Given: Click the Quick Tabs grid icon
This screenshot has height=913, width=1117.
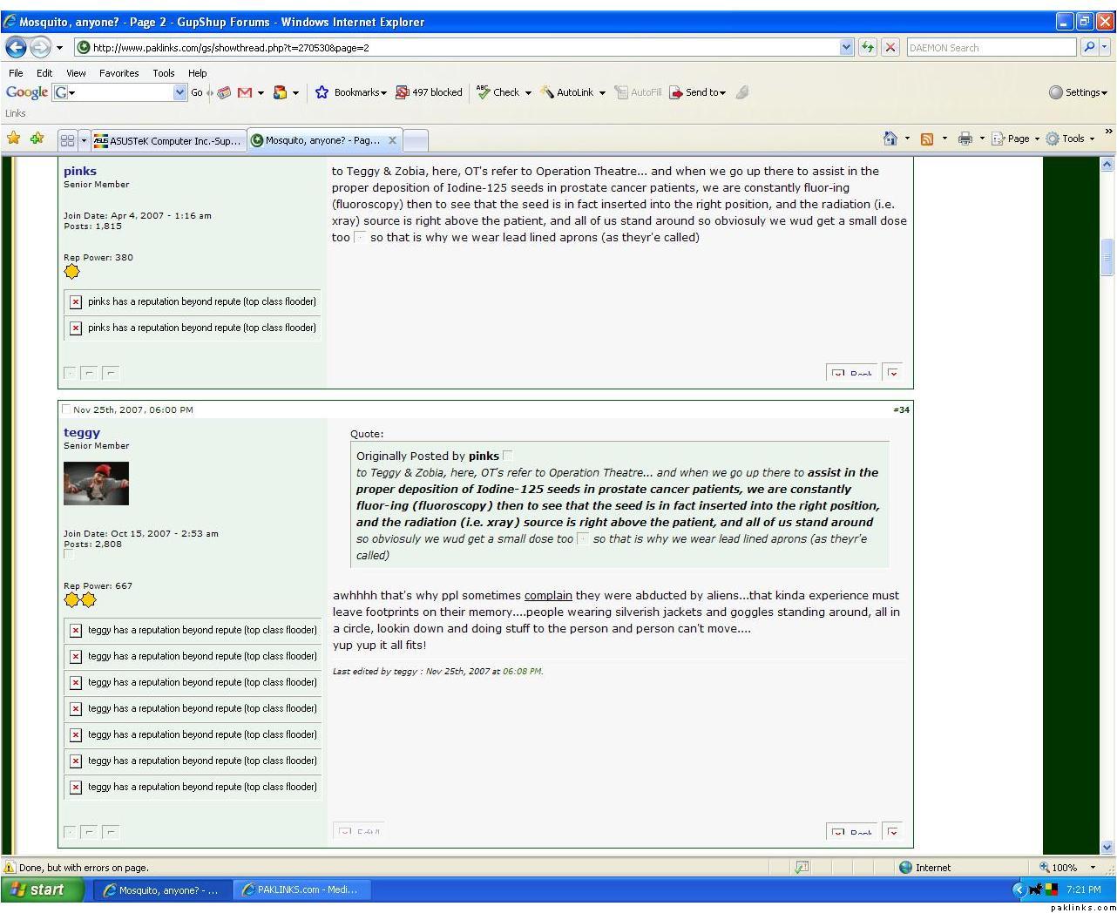Looking at the screenshot, I should click(x=67, y=140).
